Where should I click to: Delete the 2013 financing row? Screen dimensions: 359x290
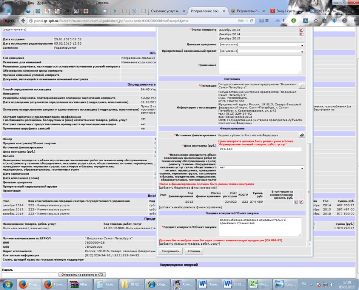click(x=301, y=202)
